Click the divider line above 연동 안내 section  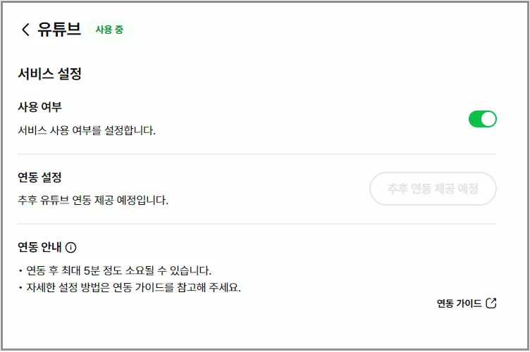[257, 224]
